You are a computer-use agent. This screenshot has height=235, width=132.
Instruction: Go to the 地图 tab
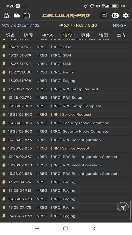[103, 35]
